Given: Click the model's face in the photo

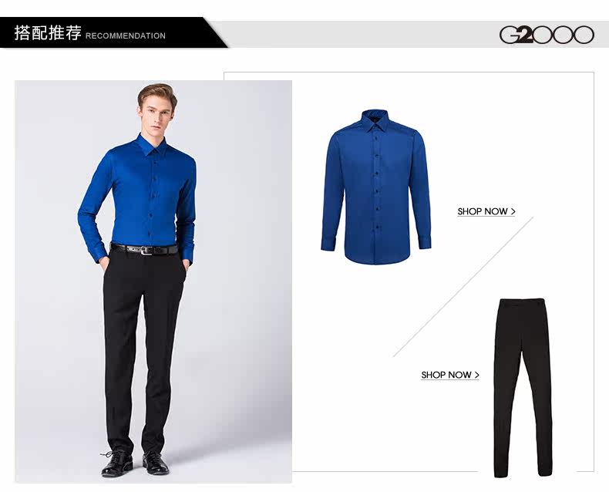Looking at the screenshot, I should click(x=156, y=116).
